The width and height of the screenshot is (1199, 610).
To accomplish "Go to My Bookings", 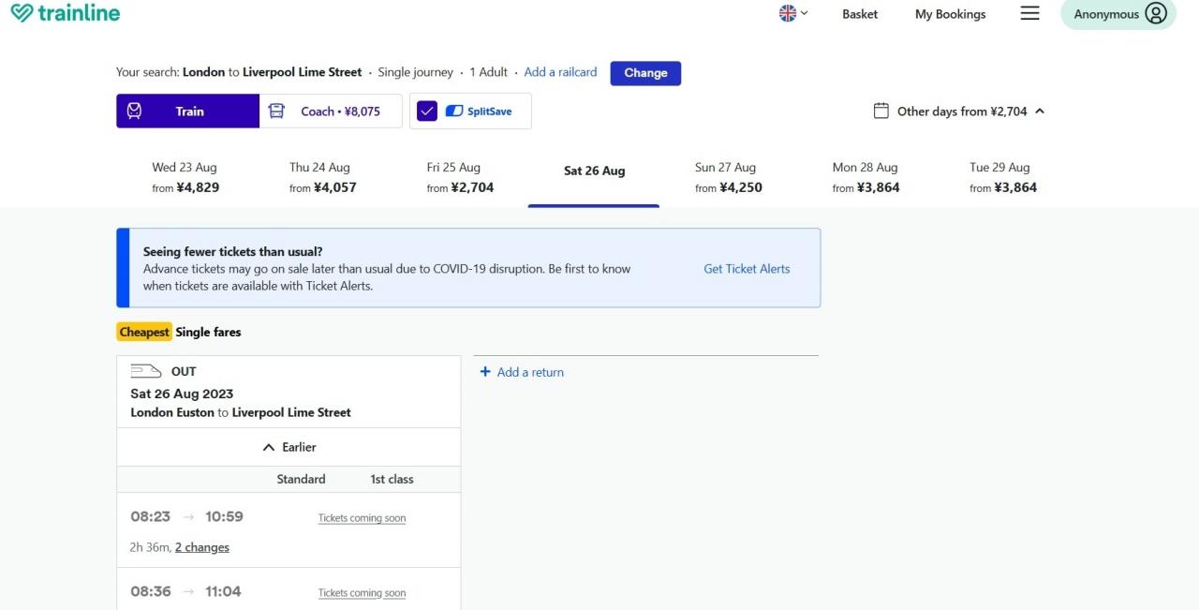I will tap(950, 14).
